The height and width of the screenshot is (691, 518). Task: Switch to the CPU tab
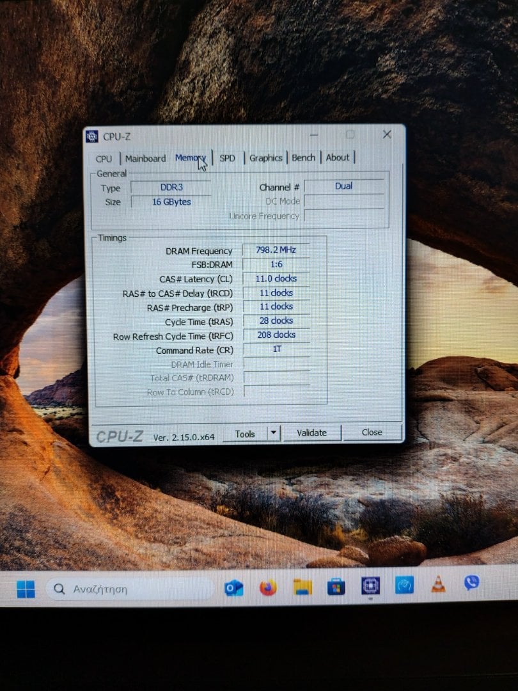(104, 159)
